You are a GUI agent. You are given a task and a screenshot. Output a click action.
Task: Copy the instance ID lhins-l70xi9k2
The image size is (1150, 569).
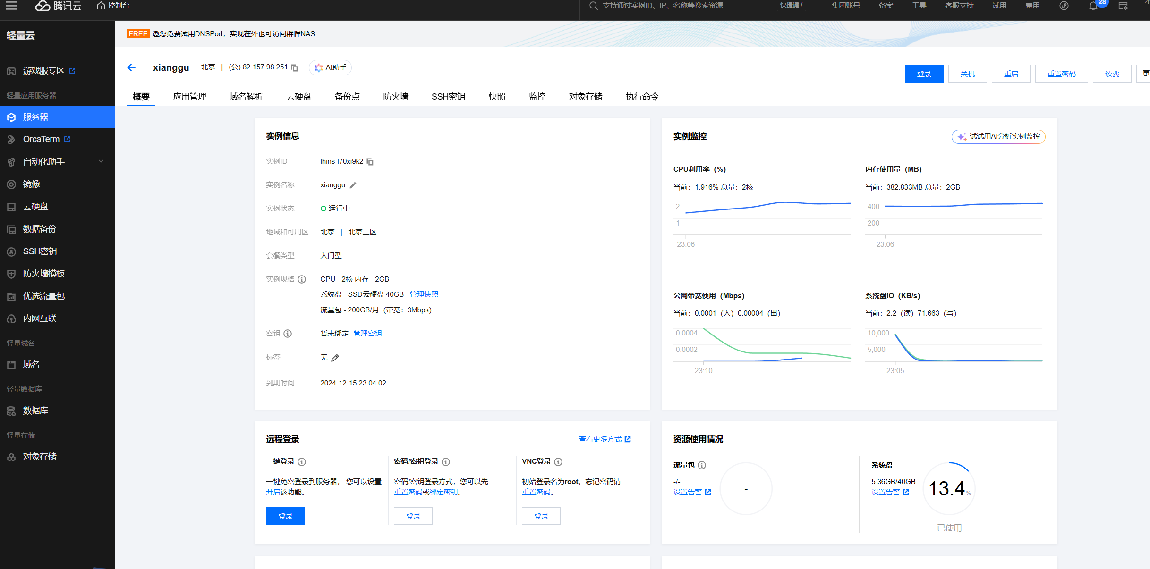(x=370, y=162)
